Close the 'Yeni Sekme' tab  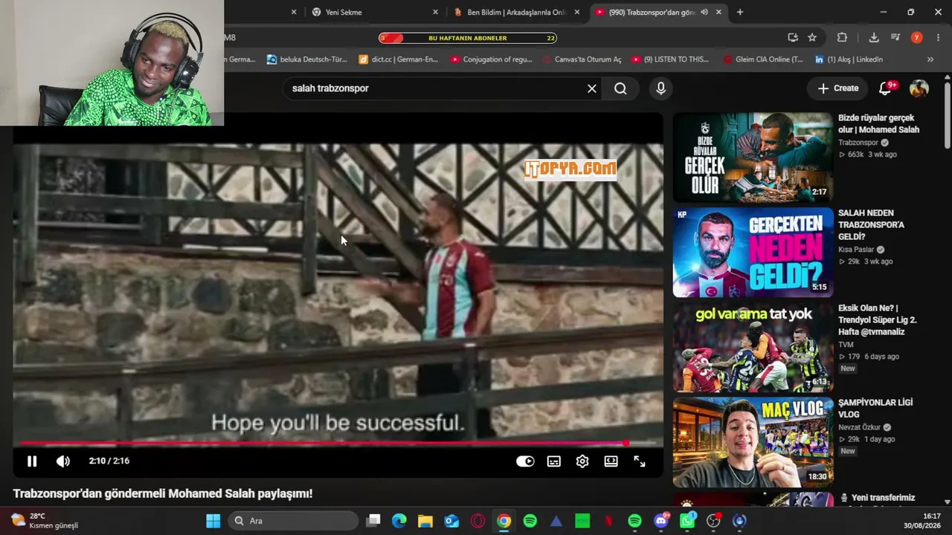(436, 12)
